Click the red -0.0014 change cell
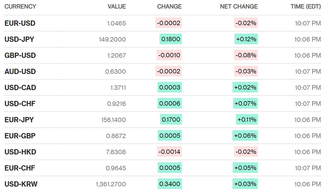This screenshot has height=191, width=325. pyautogui.click(x=169, y=152)
